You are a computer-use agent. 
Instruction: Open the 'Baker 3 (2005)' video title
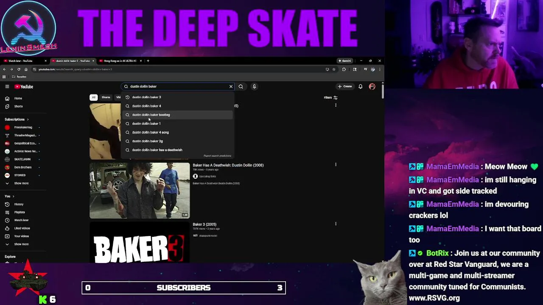point(204,224)
